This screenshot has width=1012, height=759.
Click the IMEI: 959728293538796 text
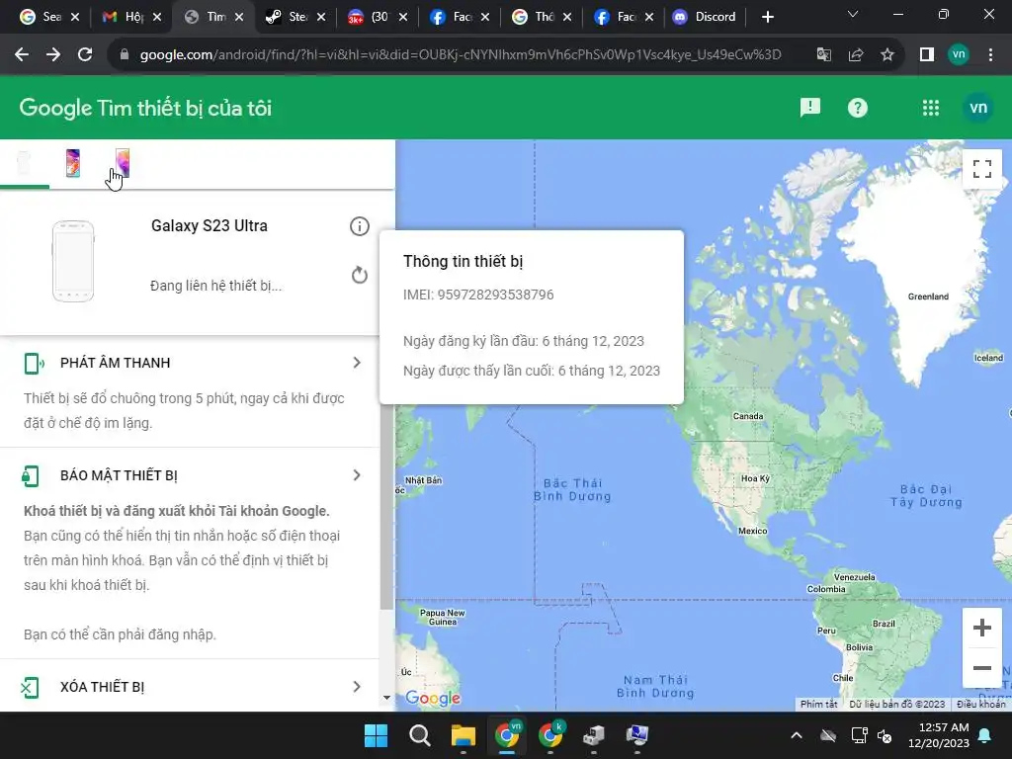tap(478, 295)
